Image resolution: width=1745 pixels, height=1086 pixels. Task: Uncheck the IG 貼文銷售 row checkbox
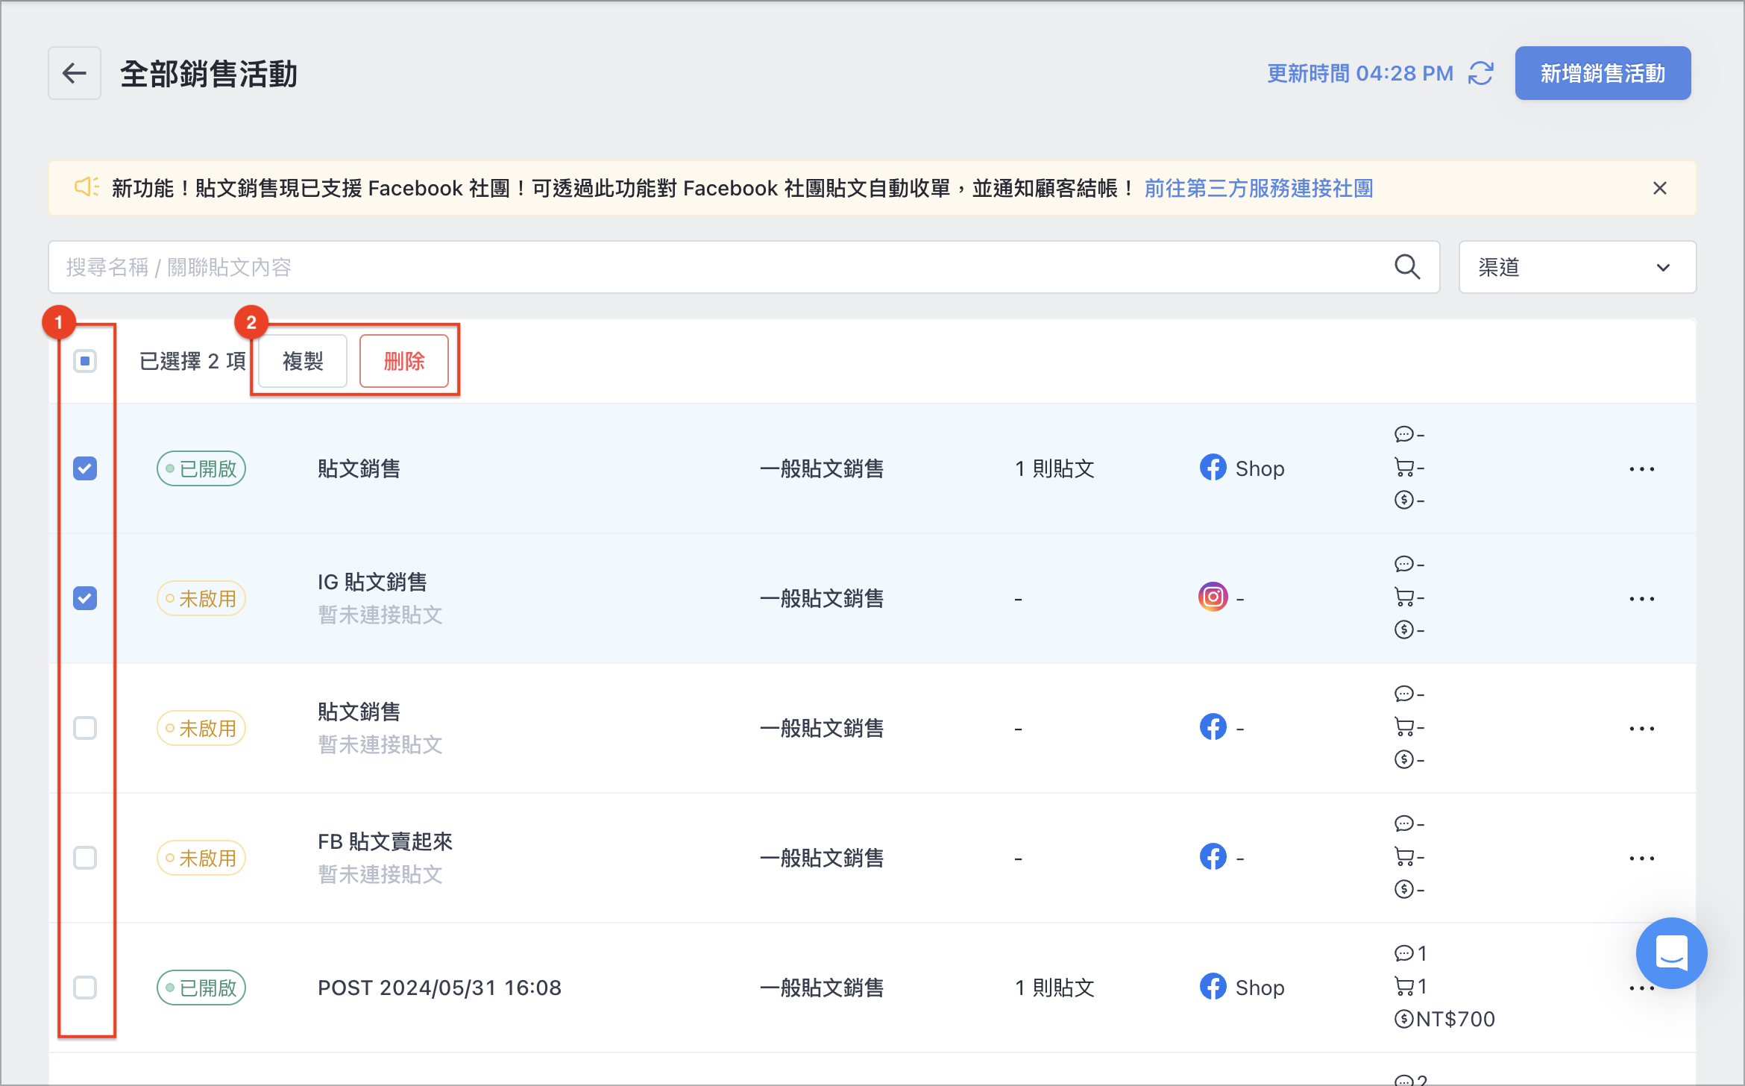[85, 598]
